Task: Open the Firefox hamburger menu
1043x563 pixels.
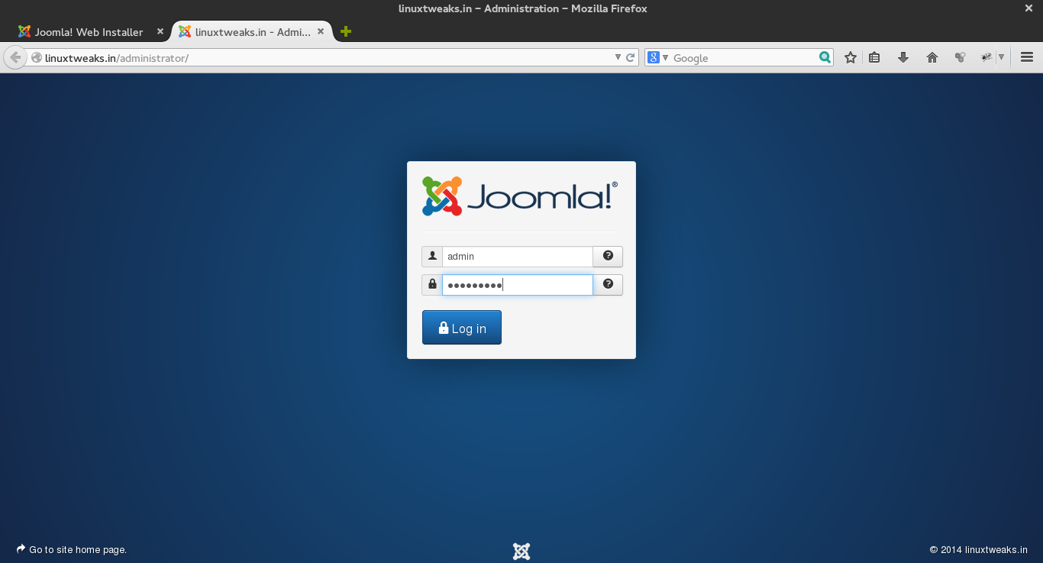Action: (x=1027, y=57)
